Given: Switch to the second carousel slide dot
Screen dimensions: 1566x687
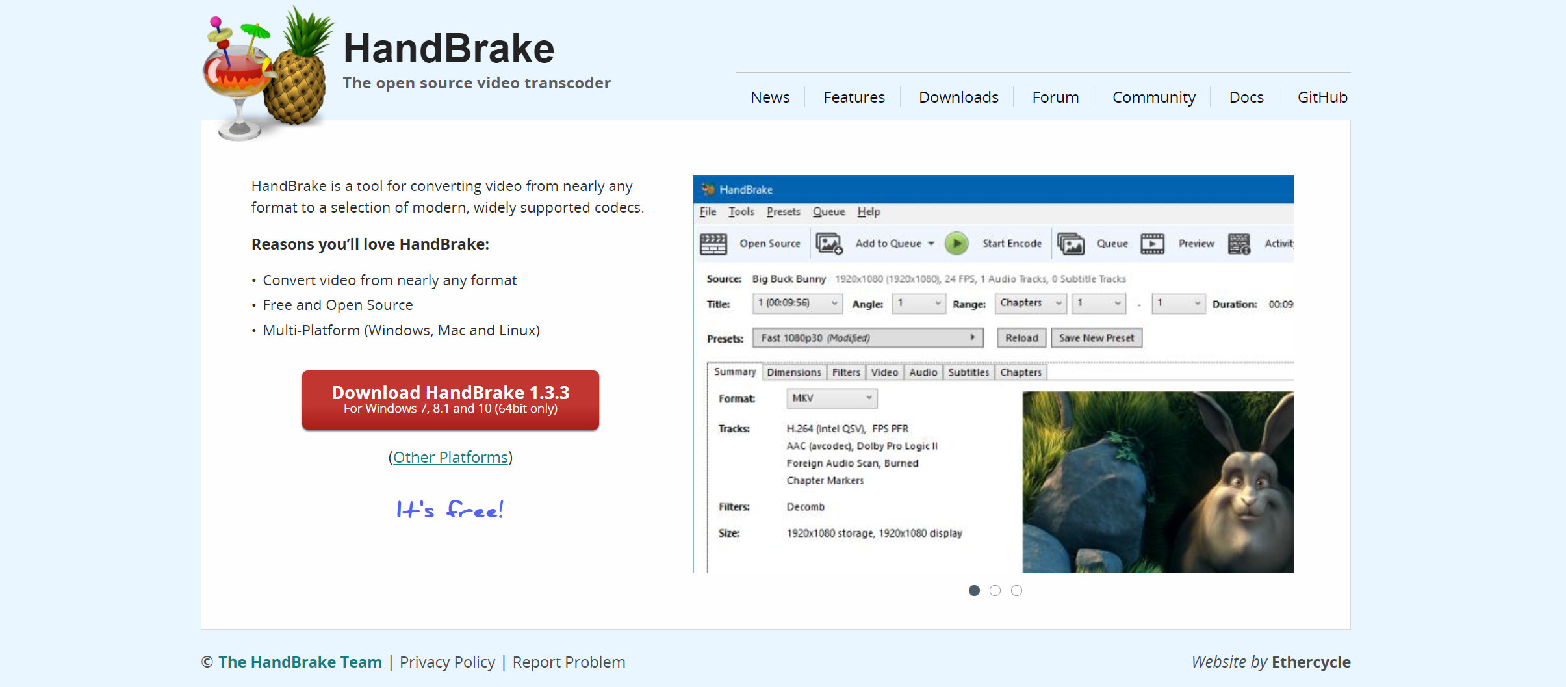Looking at the screenshot, I should pyautogui.click(x=995, y=590).
